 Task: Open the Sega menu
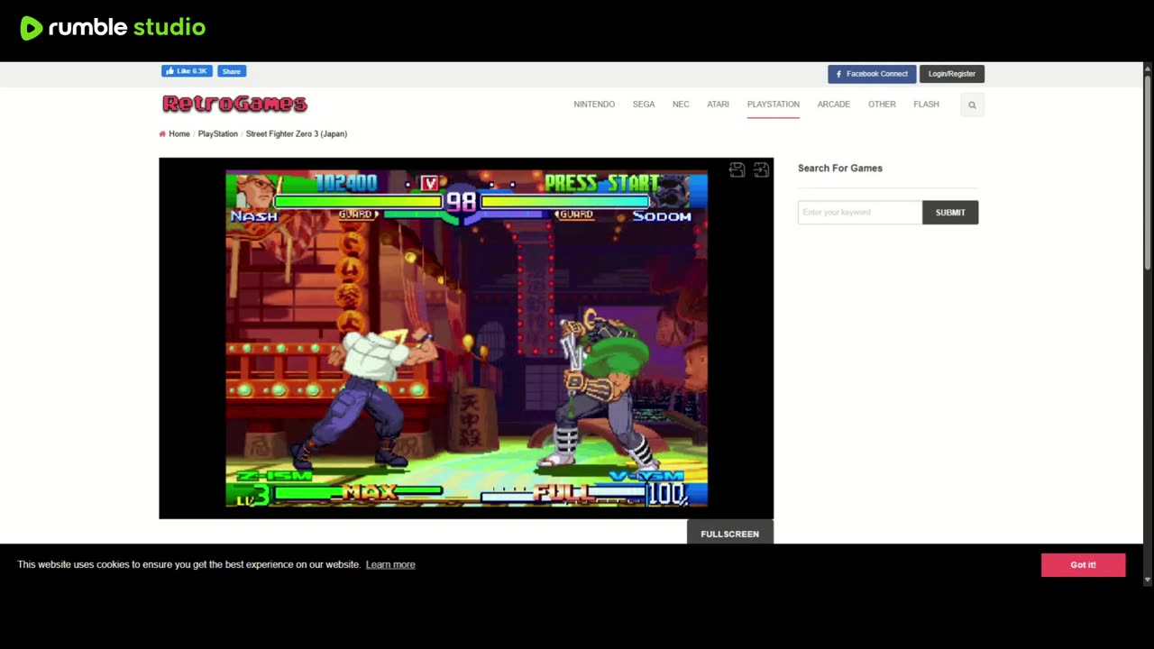[x=644, y=105]
